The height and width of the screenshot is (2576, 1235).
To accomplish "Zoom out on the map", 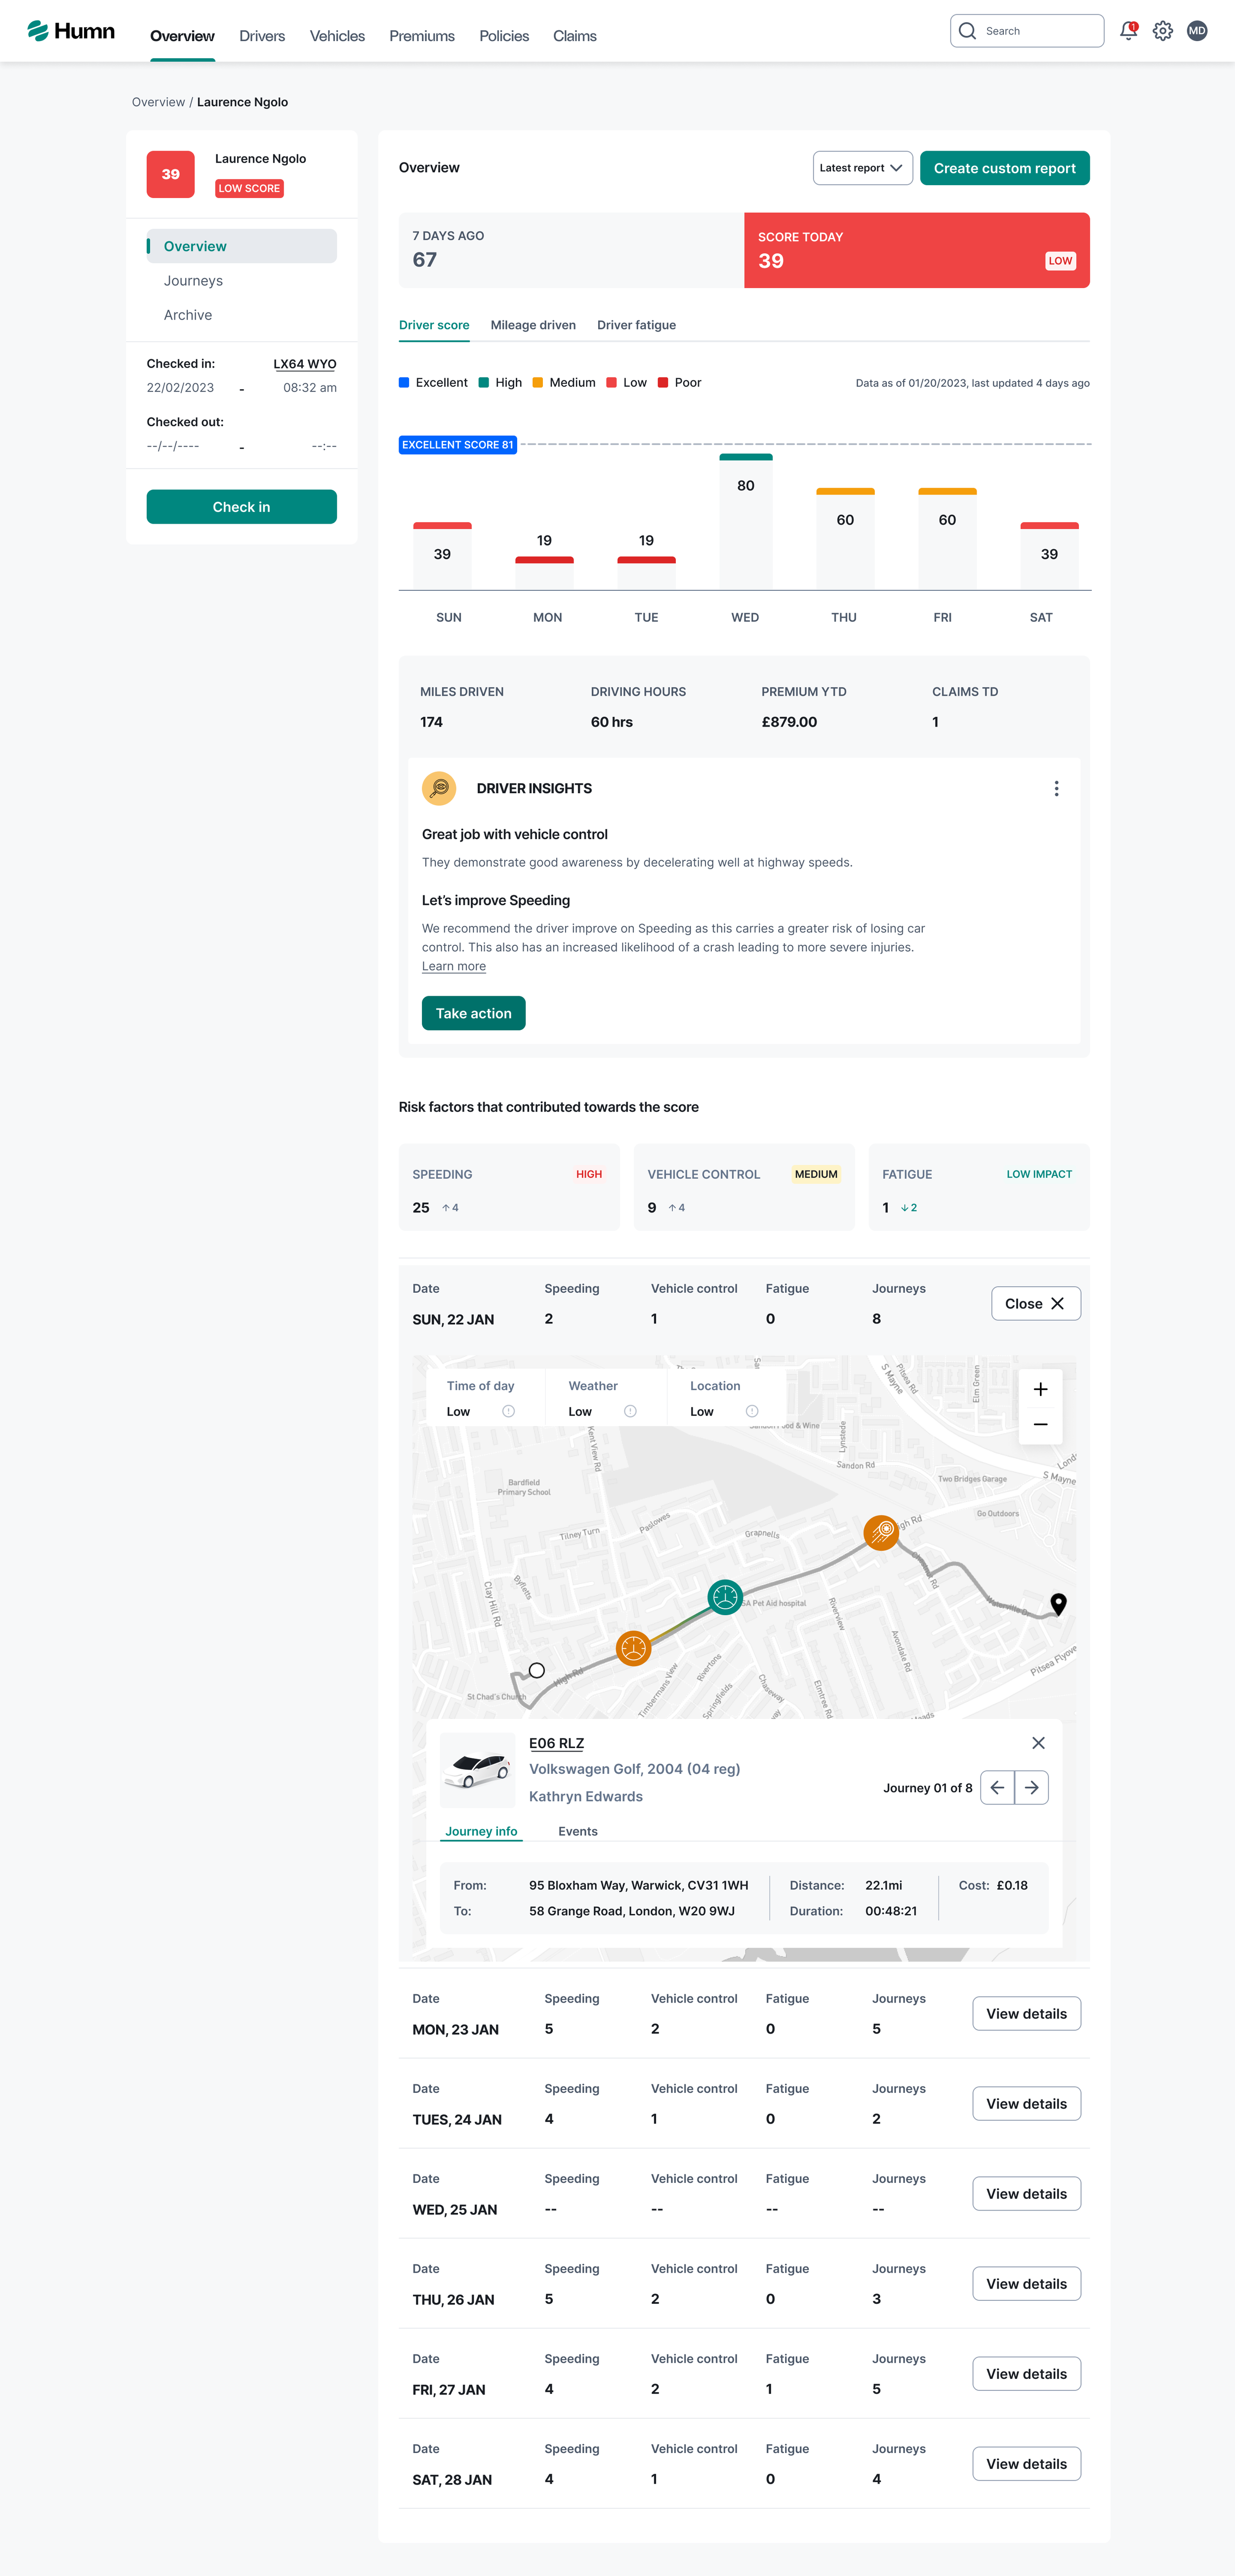I will click(x=1040, y=1425).
